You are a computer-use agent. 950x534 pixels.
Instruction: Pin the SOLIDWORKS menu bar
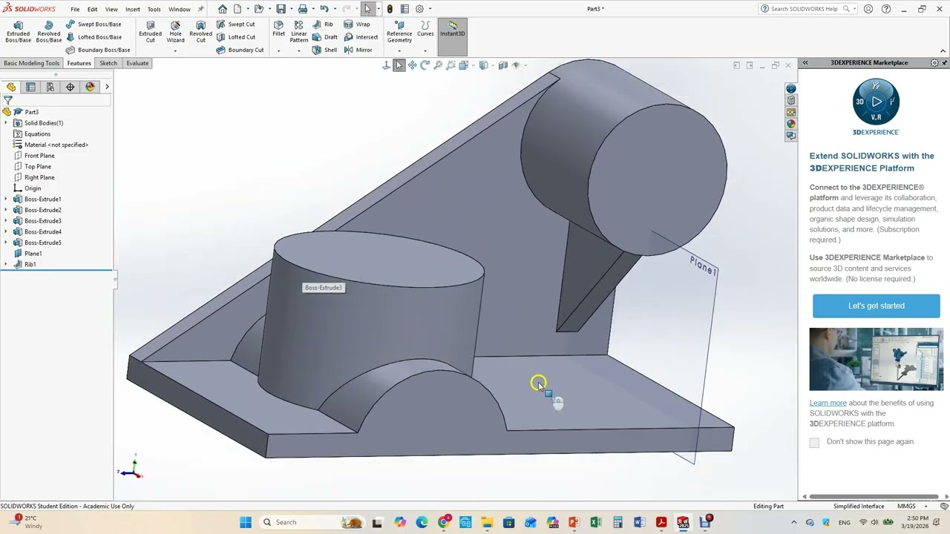point(200,9)
